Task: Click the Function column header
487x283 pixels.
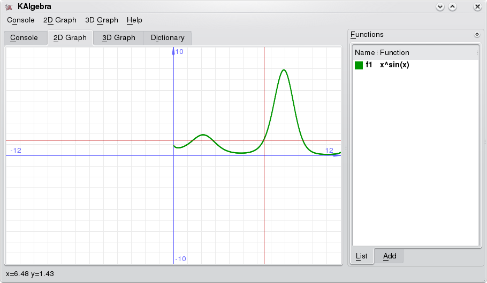Action: click(394, 53)
